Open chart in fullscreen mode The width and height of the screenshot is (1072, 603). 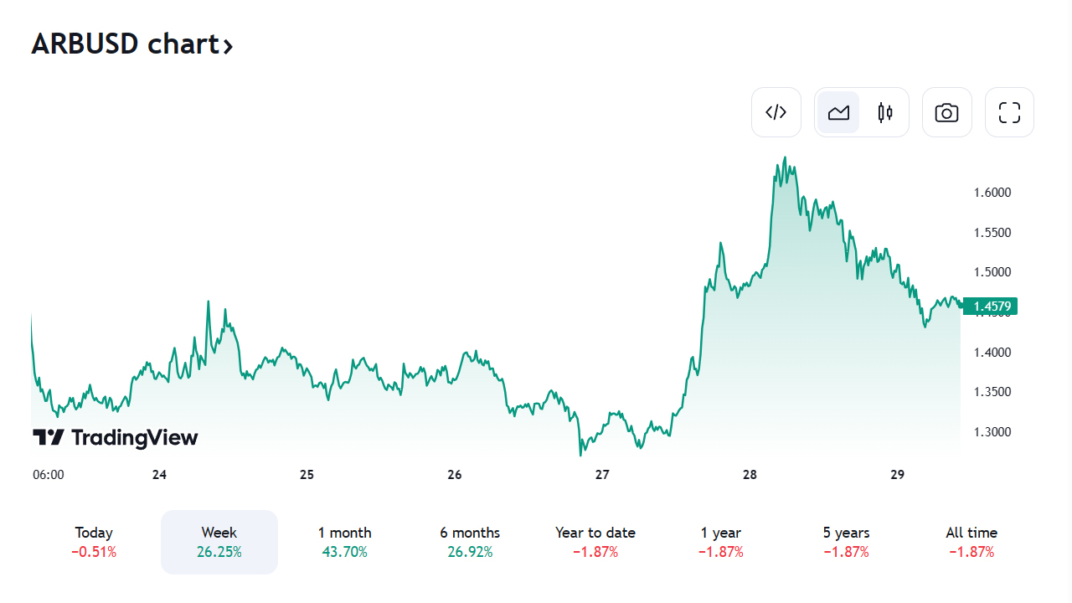pyautogui.click(x=1009, y=112)
